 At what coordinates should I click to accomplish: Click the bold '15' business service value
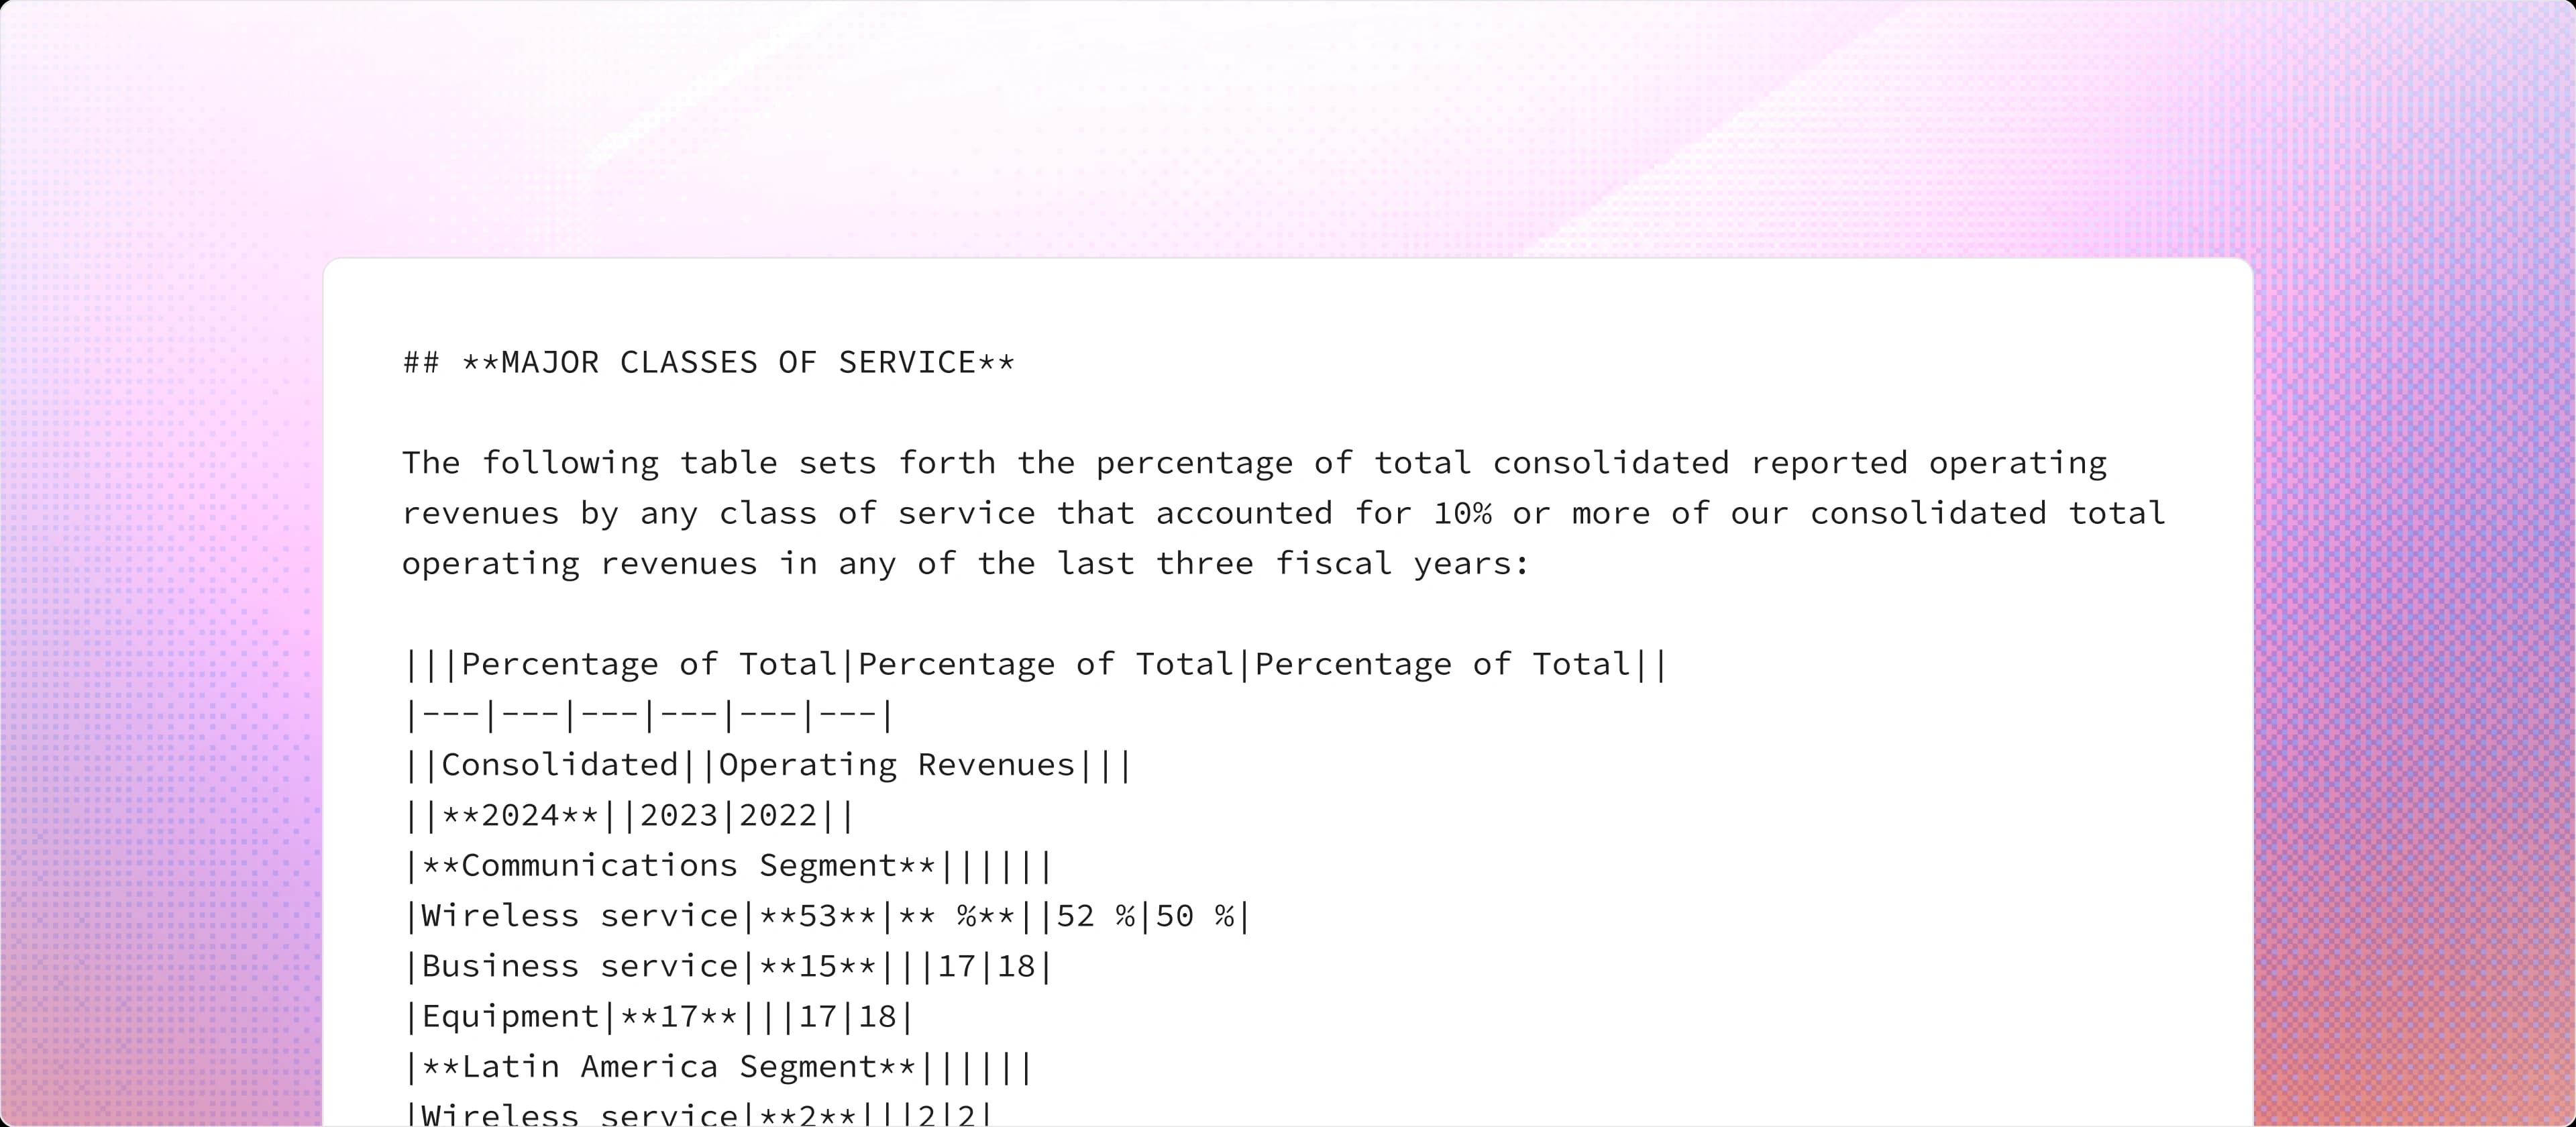(817, 966)
